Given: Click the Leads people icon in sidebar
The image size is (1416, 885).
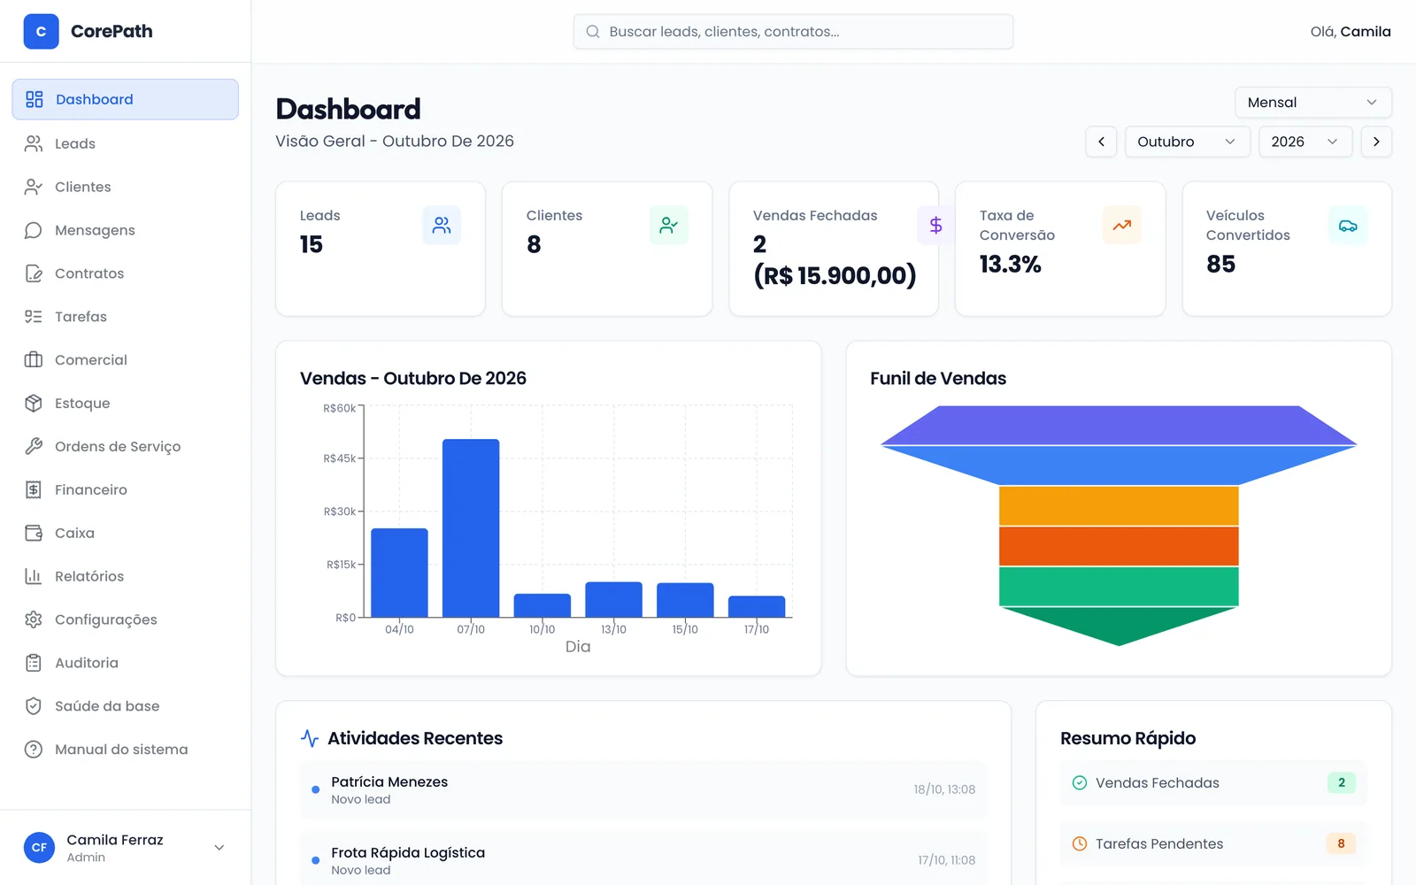Looking at the screenshot, I should point(34,143).
